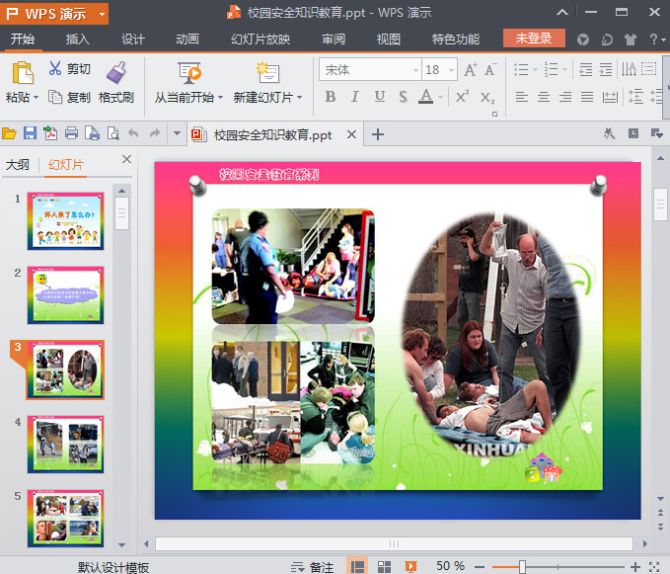The image size is (670, 574).
Task: Click the increase font size icon
Action: click(470, 70)
